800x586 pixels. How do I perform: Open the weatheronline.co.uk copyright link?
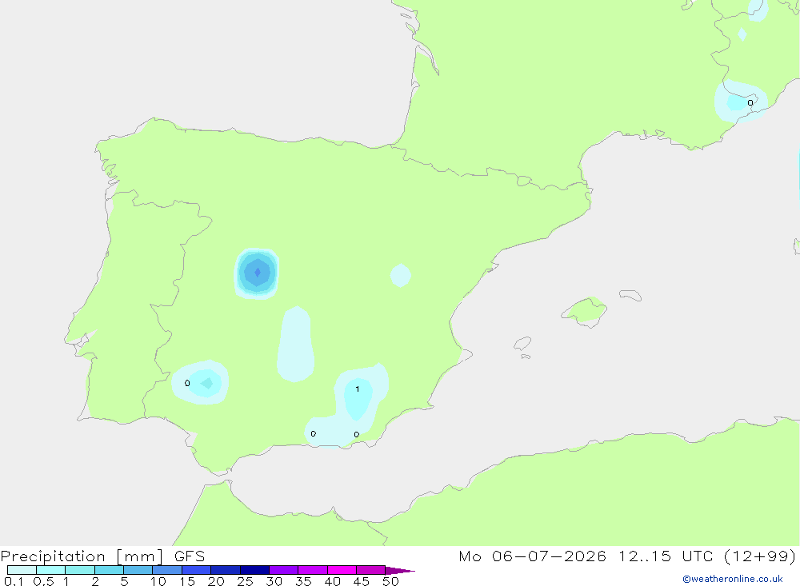[733, 579]
